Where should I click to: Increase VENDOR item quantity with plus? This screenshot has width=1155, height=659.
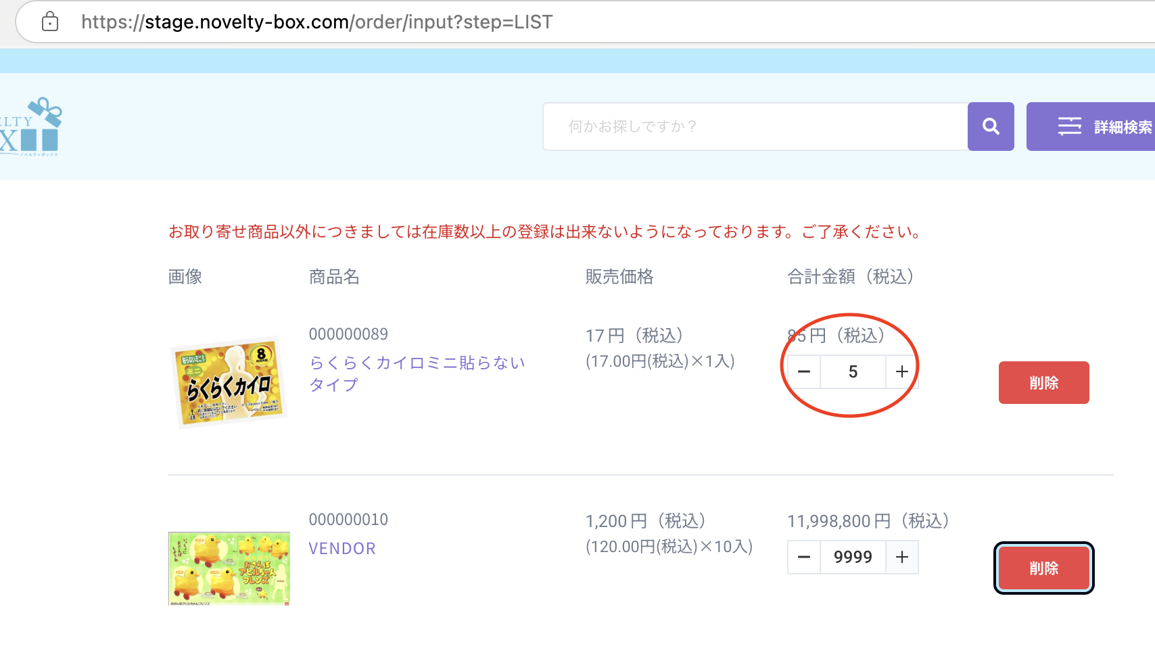click(x=901, y=557)
